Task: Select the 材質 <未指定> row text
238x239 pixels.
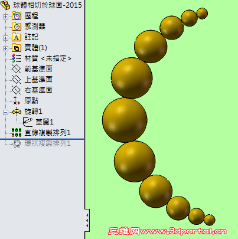Action: point(48,58)
